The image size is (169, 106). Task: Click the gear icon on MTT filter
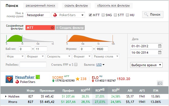[52, 28]
